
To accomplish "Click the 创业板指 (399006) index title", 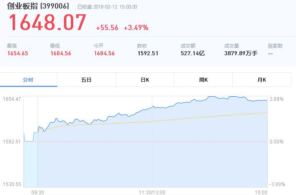I will point(37,6).
